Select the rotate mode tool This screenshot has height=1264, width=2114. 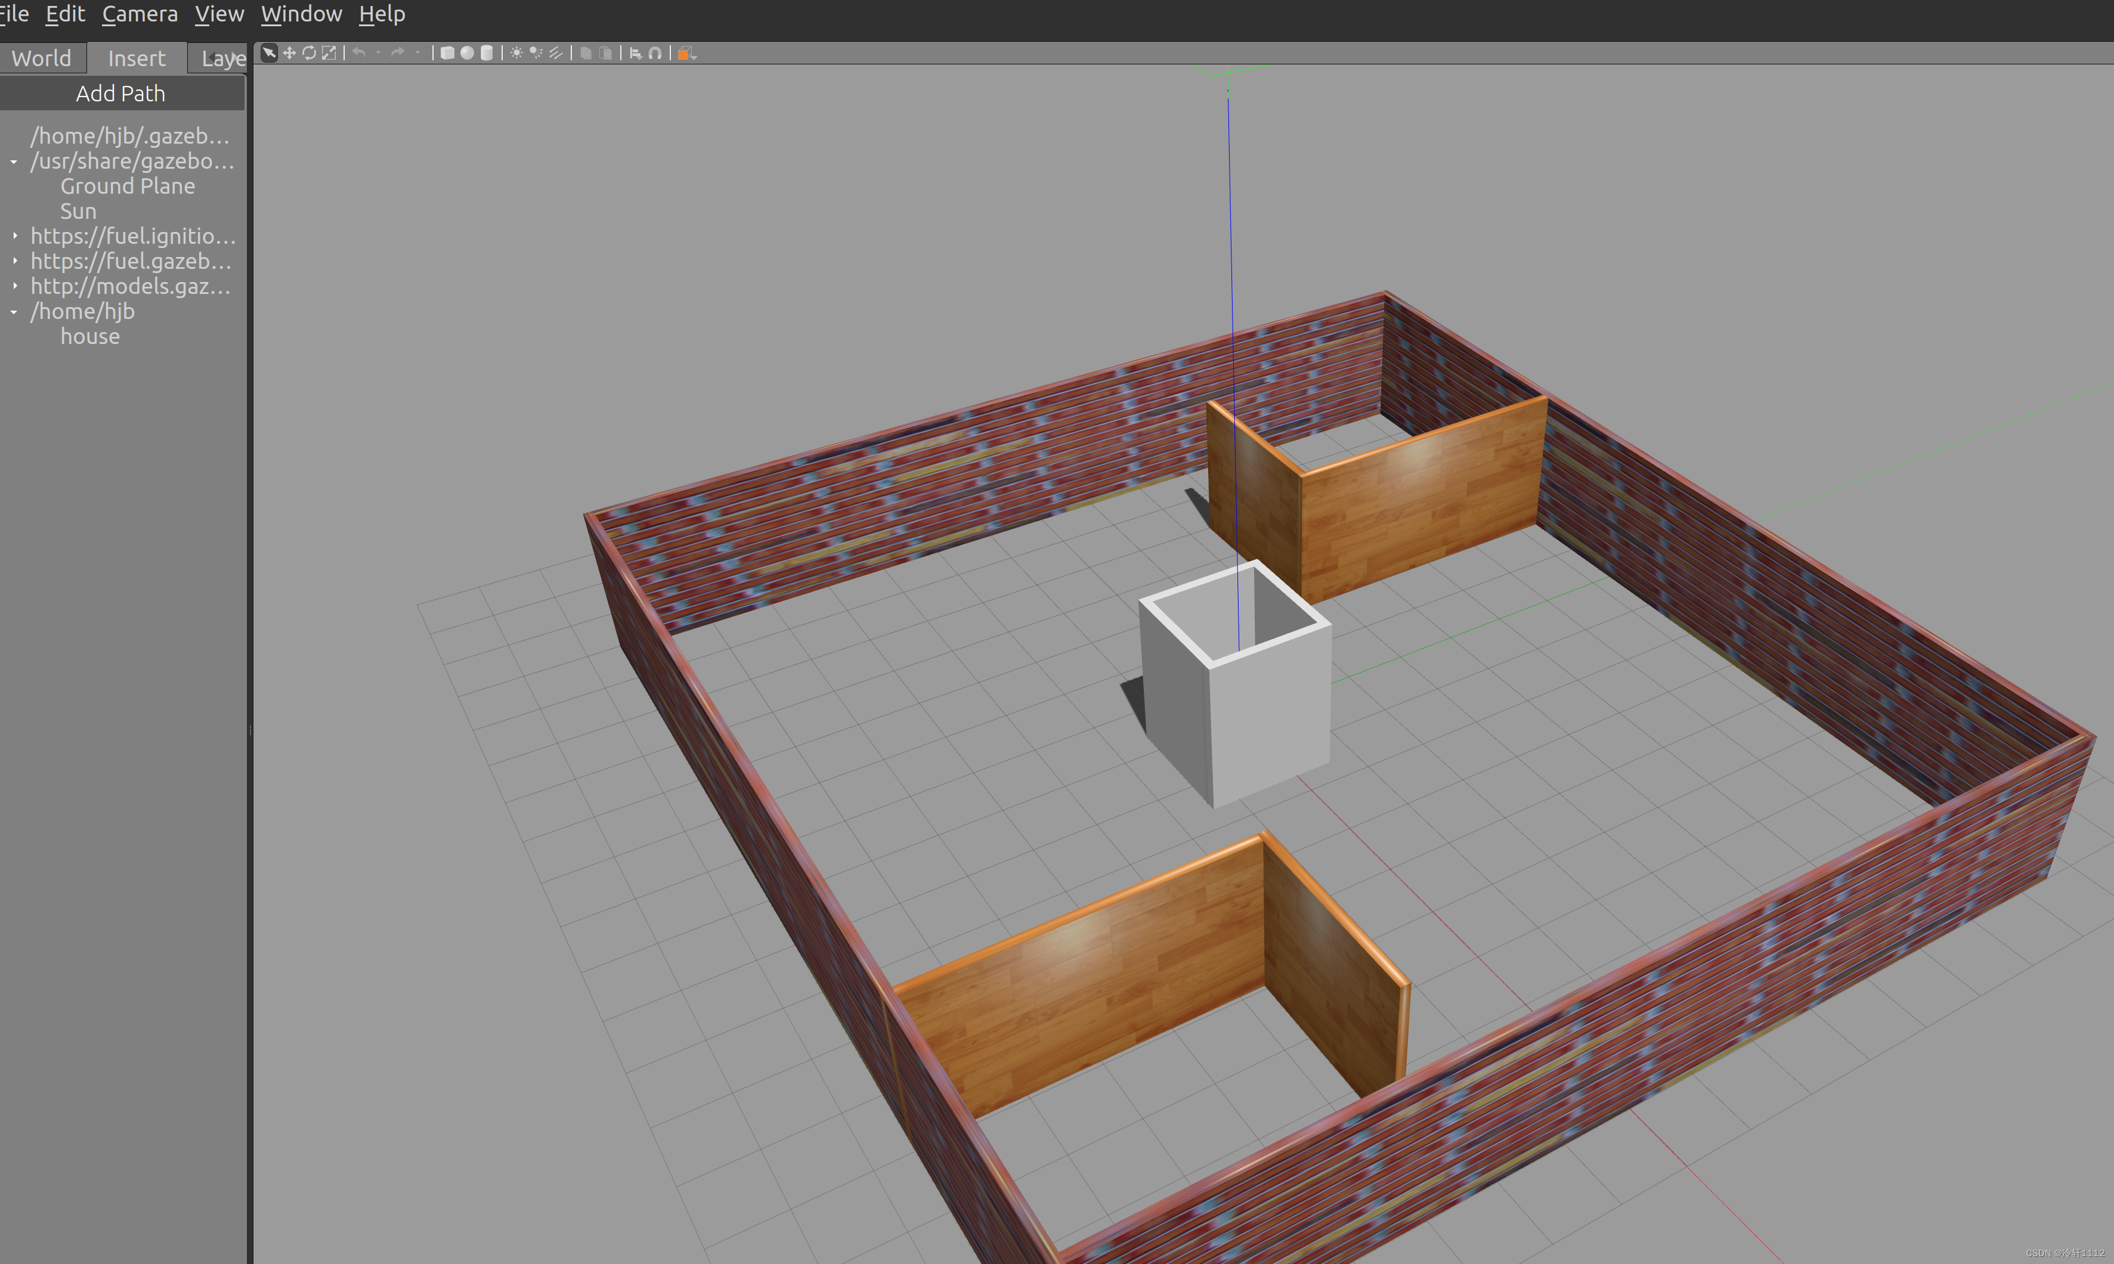tap(309, 53)
